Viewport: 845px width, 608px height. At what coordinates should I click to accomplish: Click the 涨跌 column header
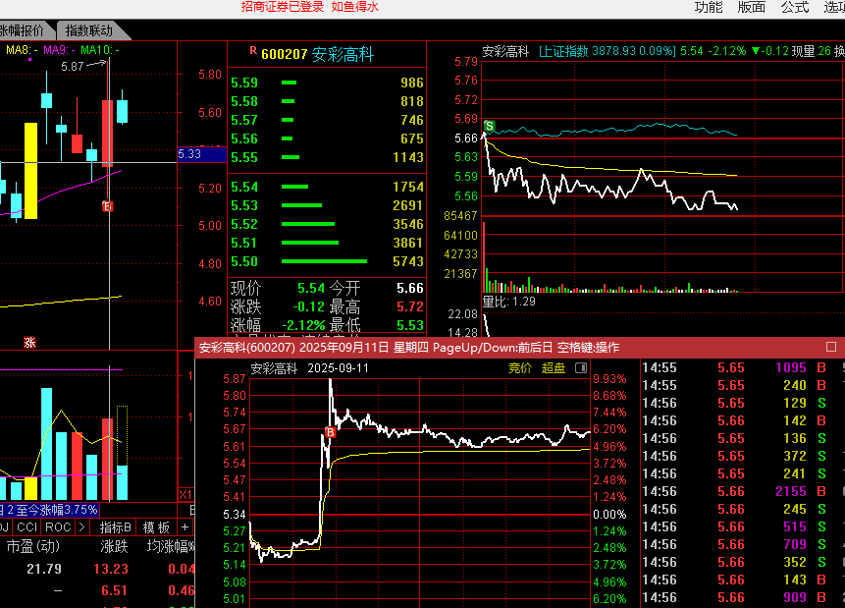click(114, 546)
